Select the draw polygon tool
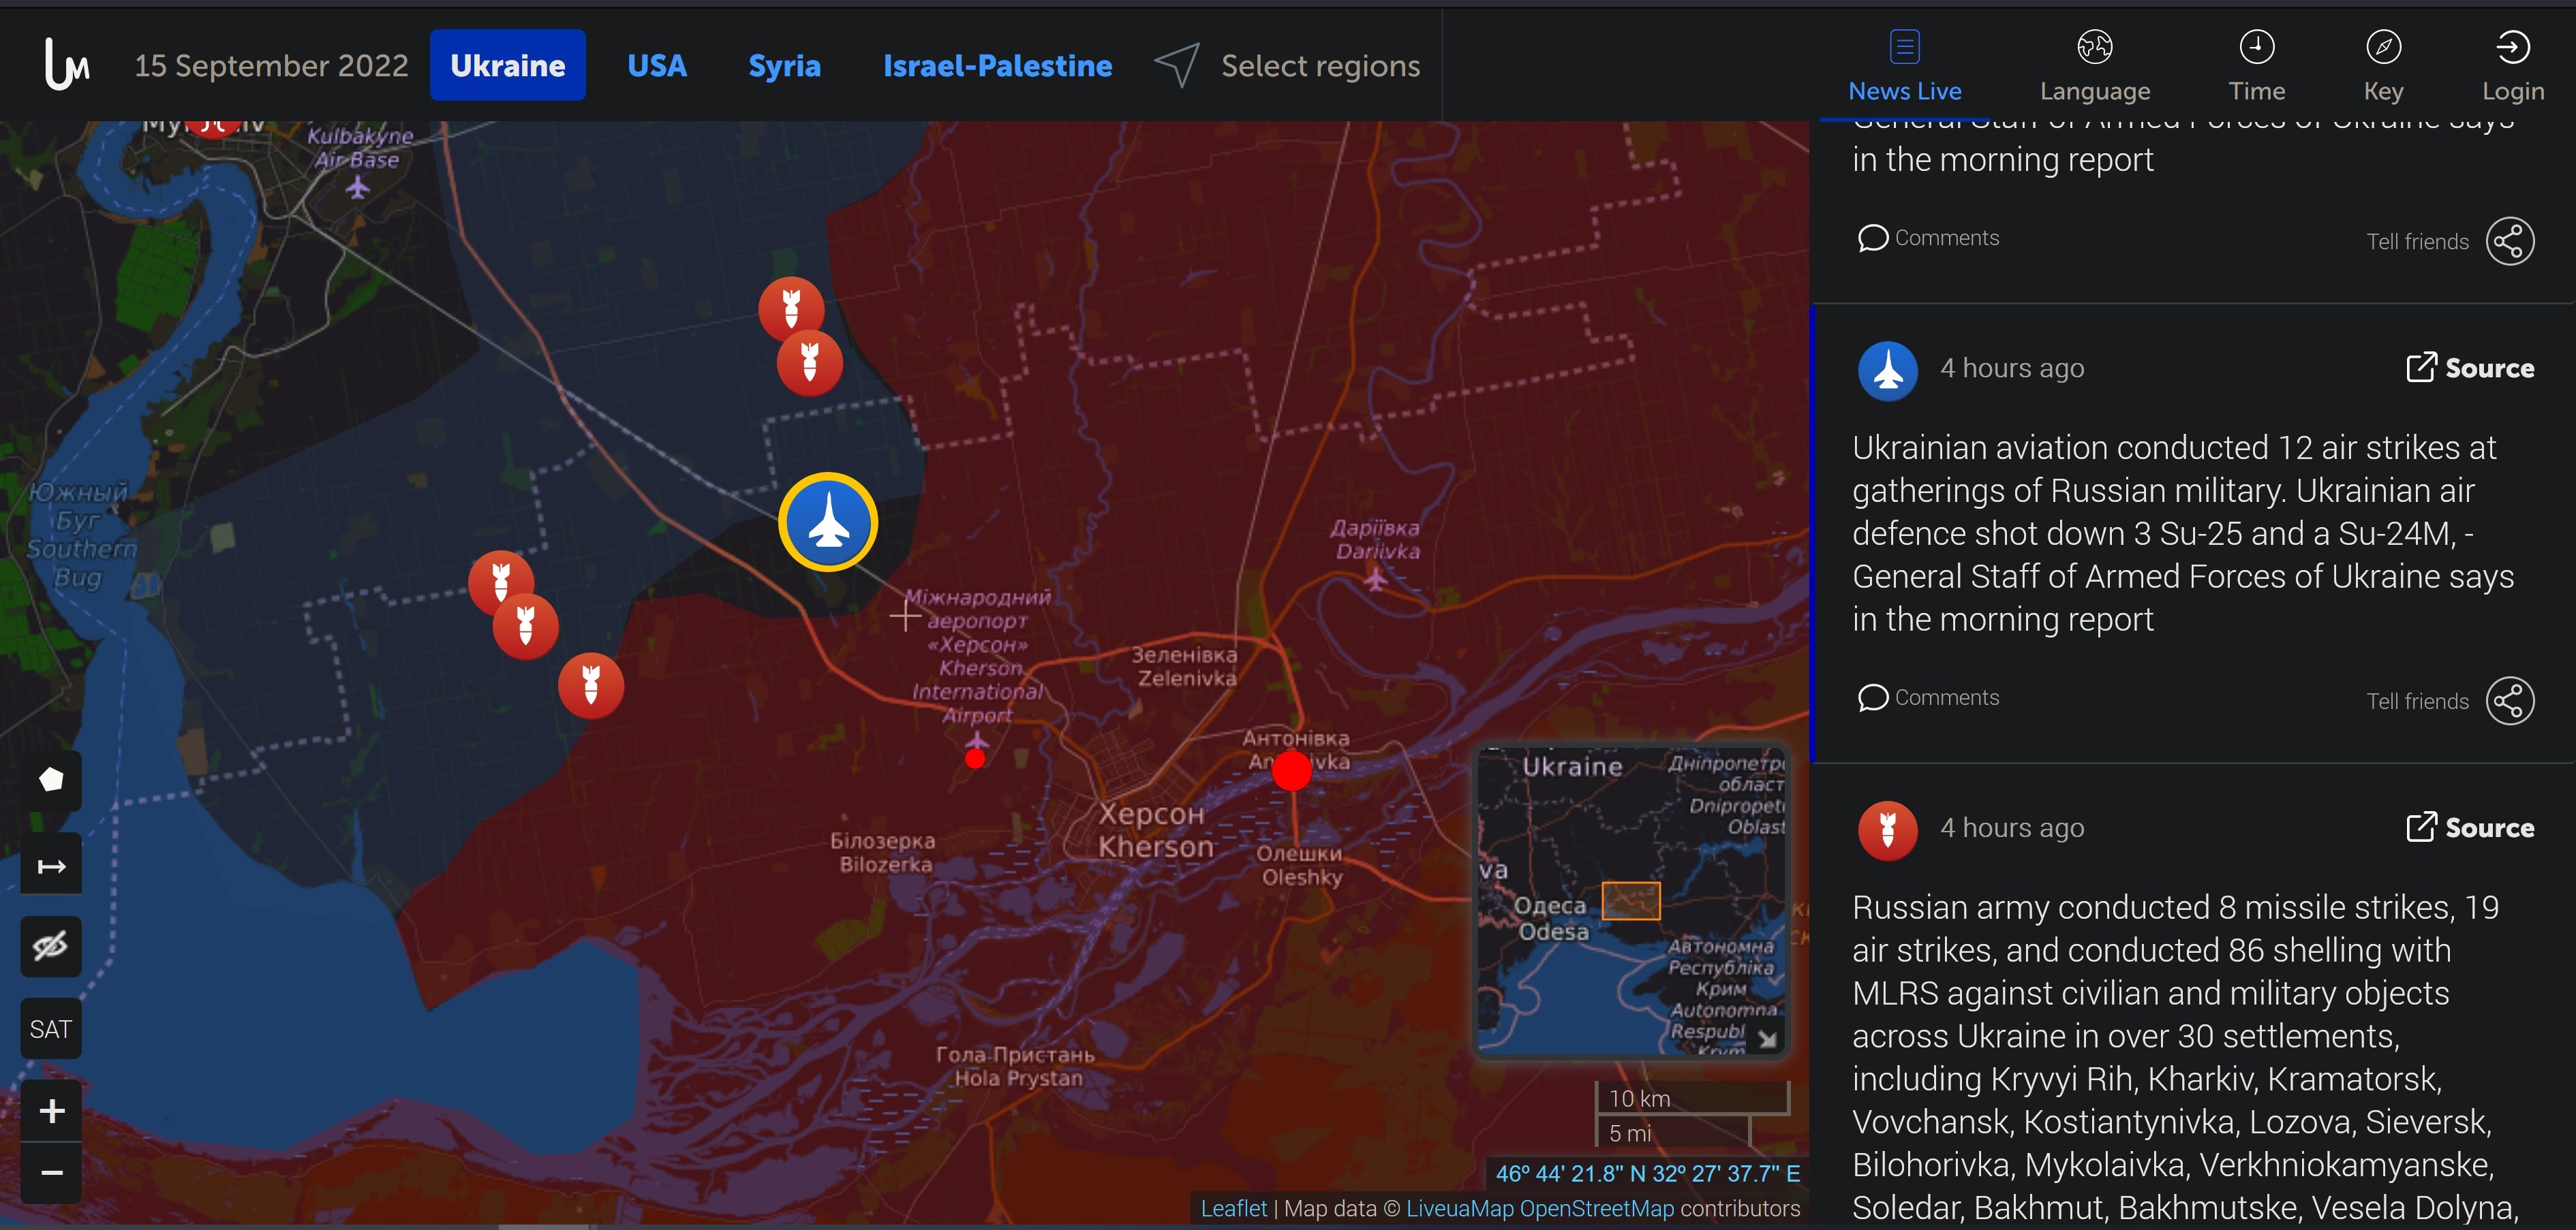This screenshot has width=2576, height=1230. 51,780
